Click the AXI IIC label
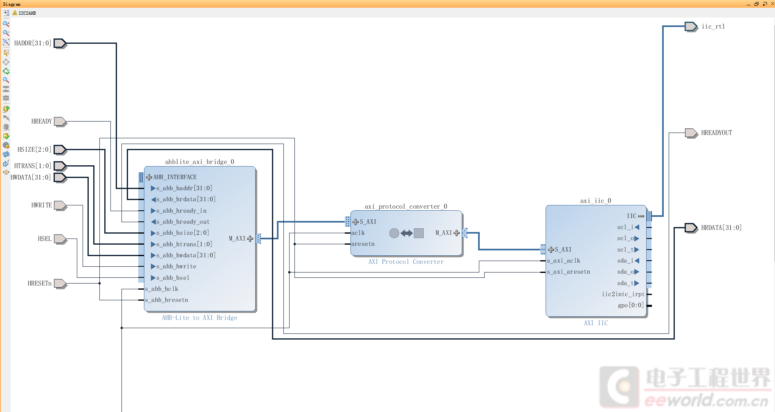The image size is (775, 412). pyautogui.click(x=596, y=323)
